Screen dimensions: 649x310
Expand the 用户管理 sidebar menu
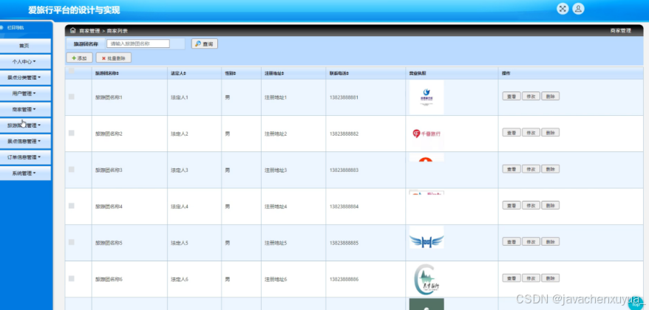pos(24,94)
